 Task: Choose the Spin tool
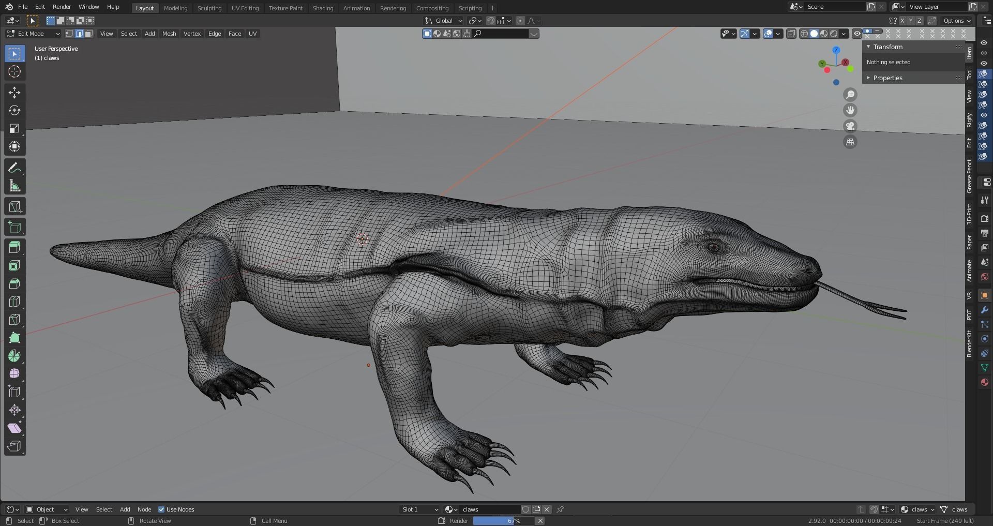click(14, 356)
